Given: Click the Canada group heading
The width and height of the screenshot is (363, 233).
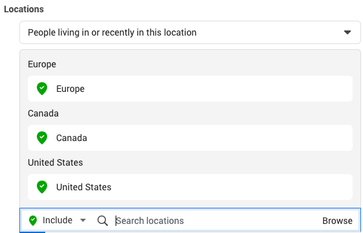Looking at the screenshot, I should click(43, 113).
